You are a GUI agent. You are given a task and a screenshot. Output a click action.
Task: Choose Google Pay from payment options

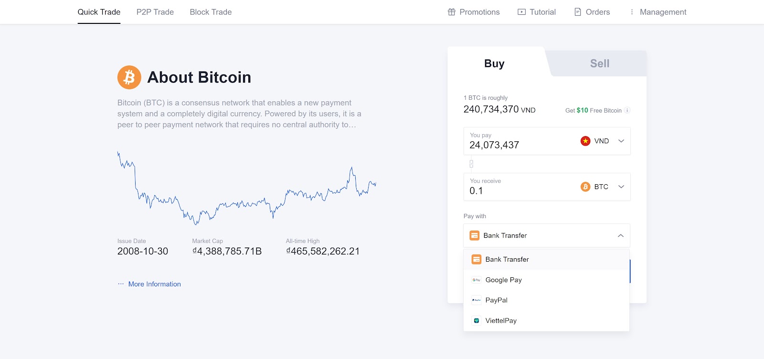click(503, 280)
